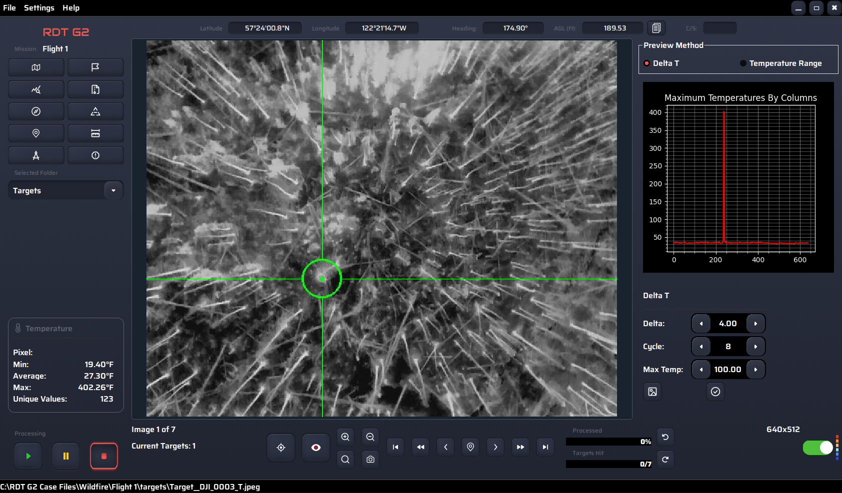842x493 pixels.
Task: Decrease the Delta value
Action: coord(701,324)
